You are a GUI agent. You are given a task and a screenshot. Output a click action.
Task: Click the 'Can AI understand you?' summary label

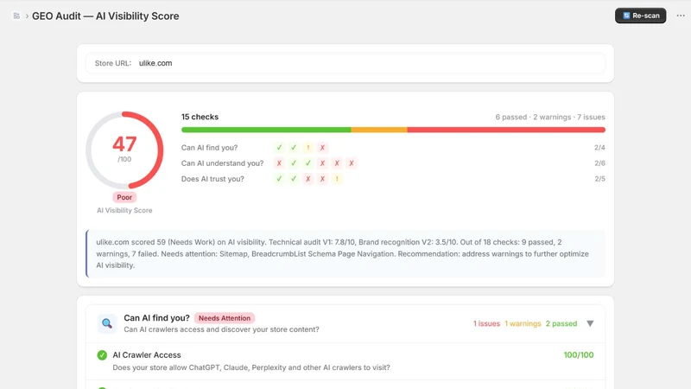tap(222, 163)
